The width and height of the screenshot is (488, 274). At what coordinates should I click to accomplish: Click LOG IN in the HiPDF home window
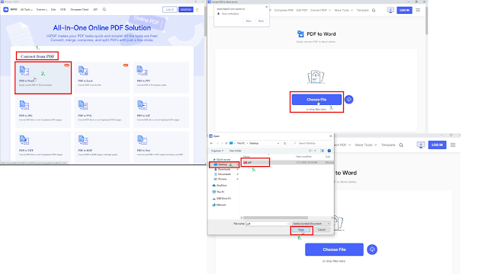pos(169,10)
